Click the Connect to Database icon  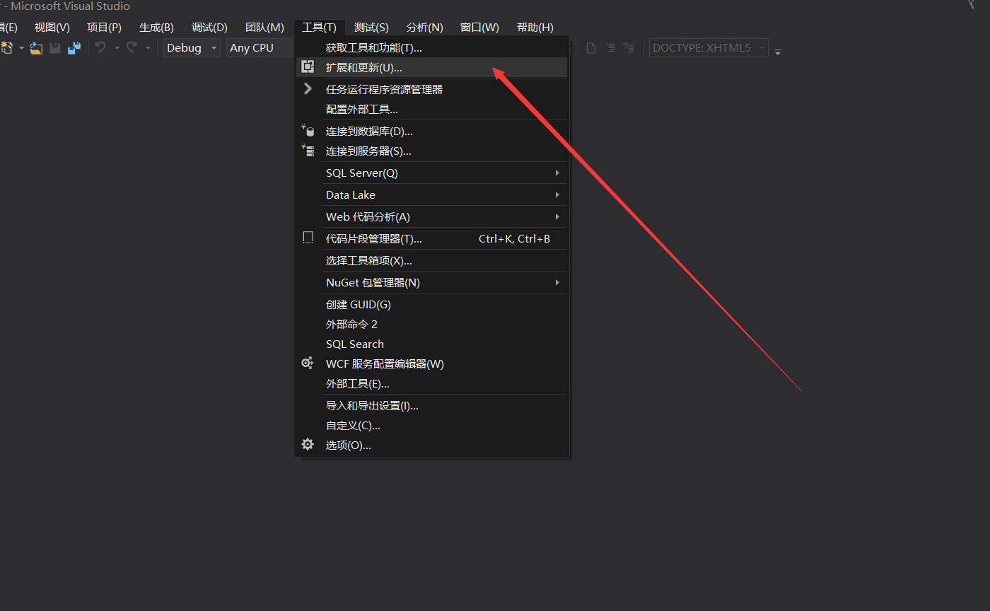308,131
